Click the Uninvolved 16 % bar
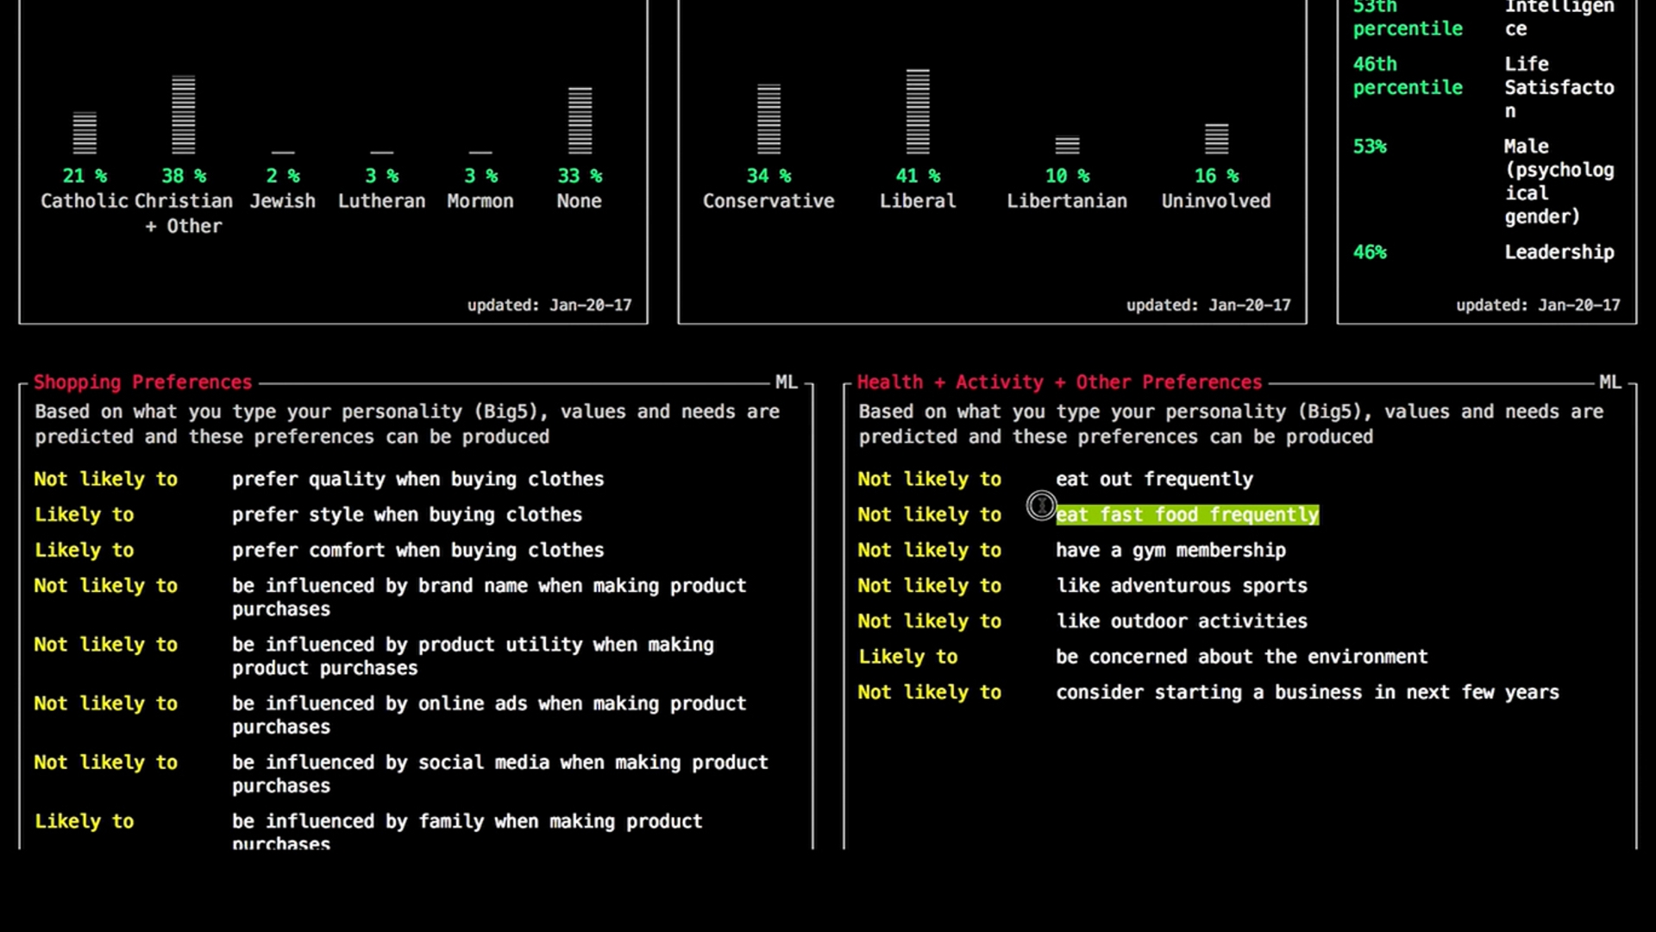 (x=1216, y=139)
